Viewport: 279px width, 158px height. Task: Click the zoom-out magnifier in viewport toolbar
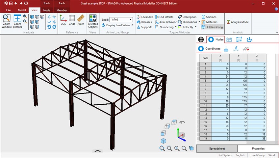point(184,148)
